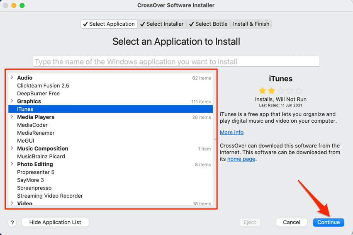
Task: Open the More info link
Action: tap(231, 132)
